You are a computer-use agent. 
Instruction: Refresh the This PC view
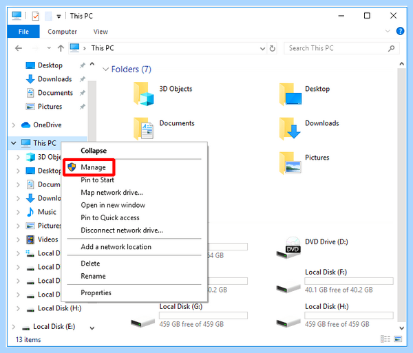[273, 48]
